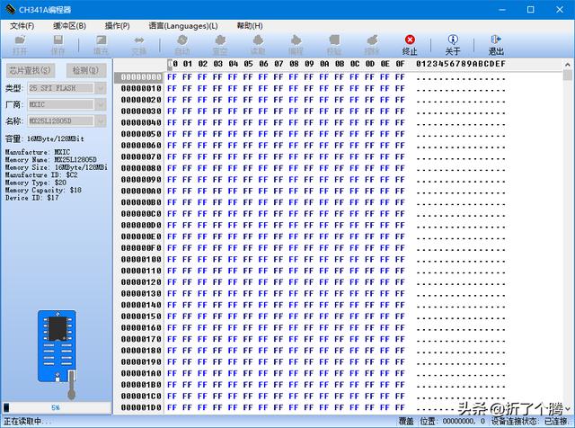Select address row 00000010
575x428 pixels.
click(141, 88)
